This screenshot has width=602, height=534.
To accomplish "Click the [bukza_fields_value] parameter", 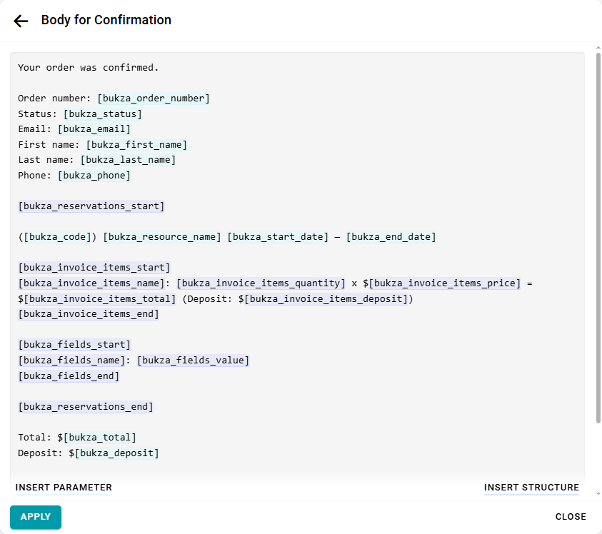I will coord(193,361).
